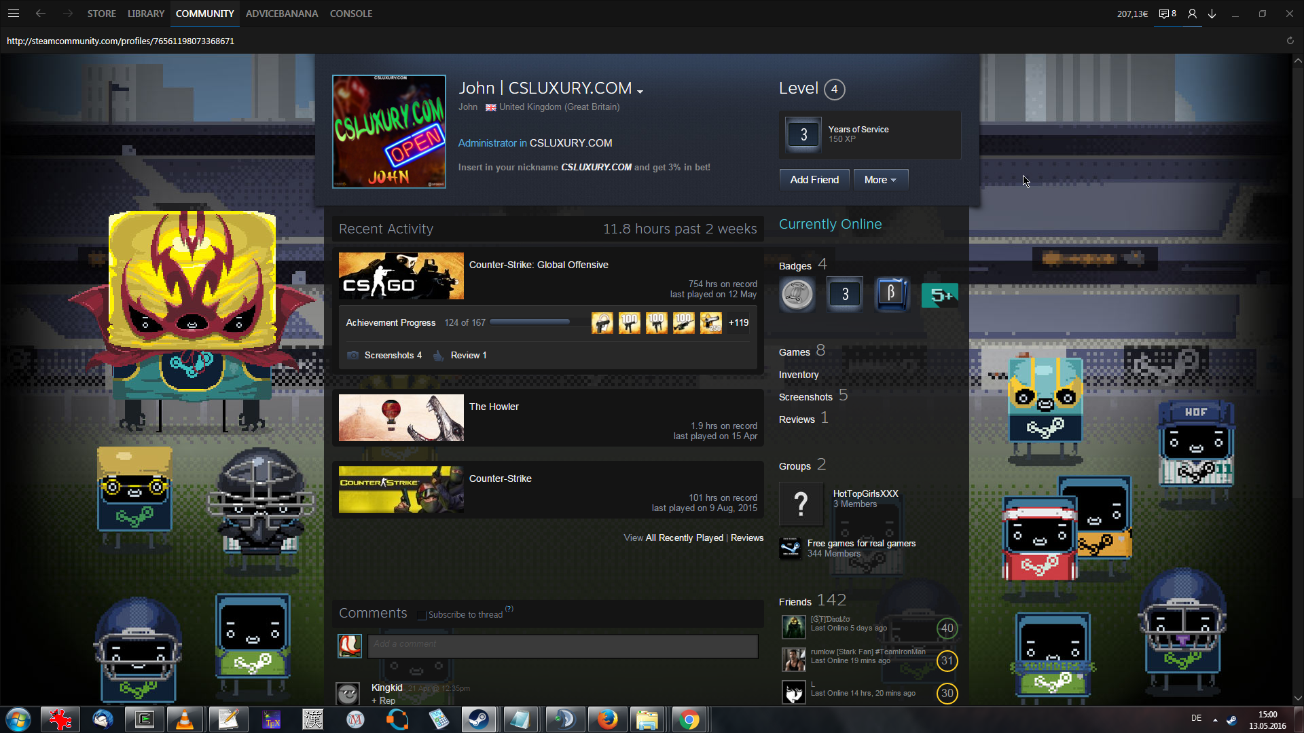
Task: Expand the profile name history arrow
Action: 640,91
